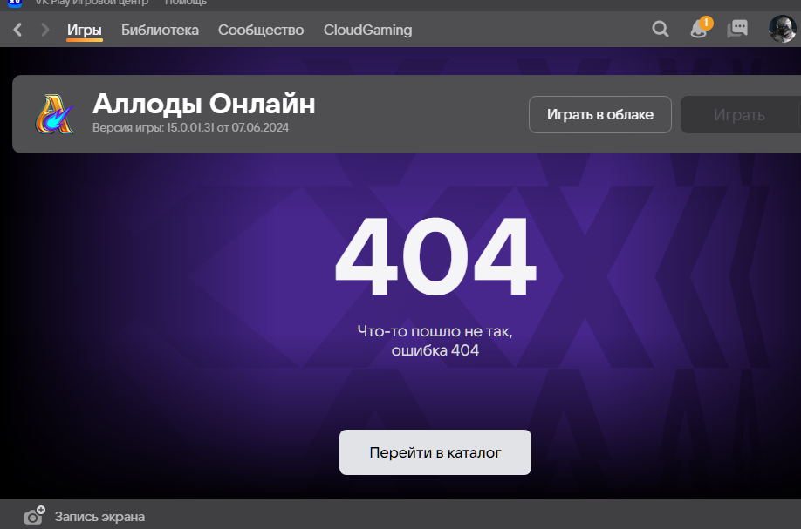Click the Аллоды Онлайн game logo
This screenshot has height=529, width=801.
(x=54, y=114)
